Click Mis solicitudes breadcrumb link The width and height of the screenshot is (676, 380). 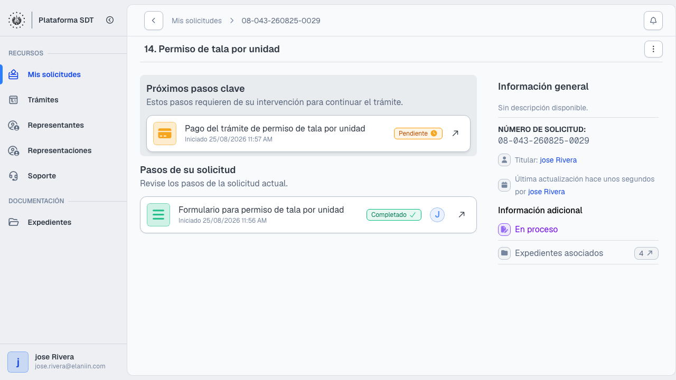(196, 21)
